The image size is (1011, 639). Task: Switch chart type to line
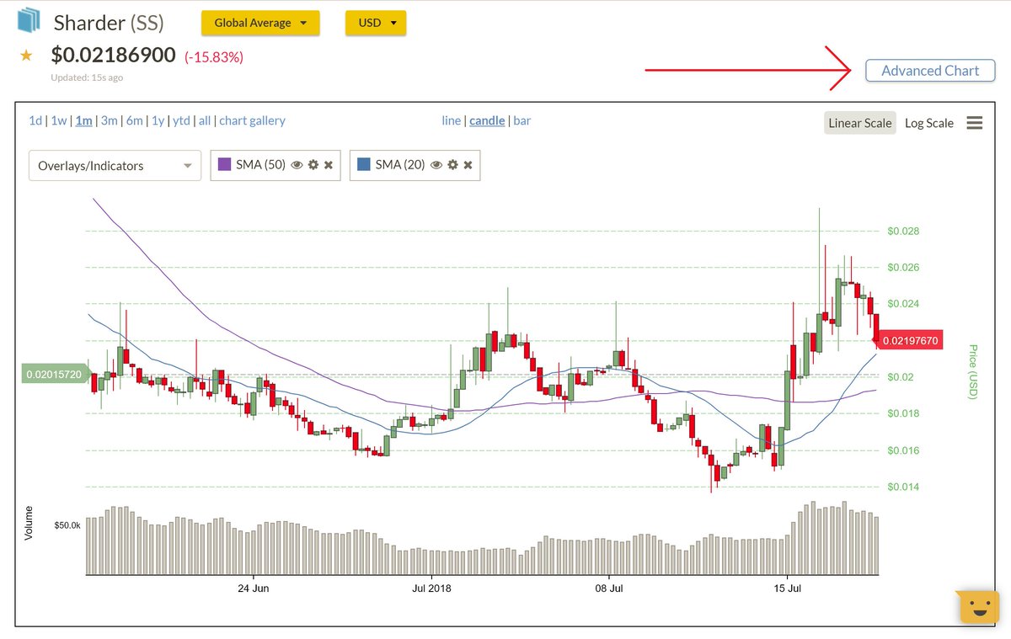point(452,120)
